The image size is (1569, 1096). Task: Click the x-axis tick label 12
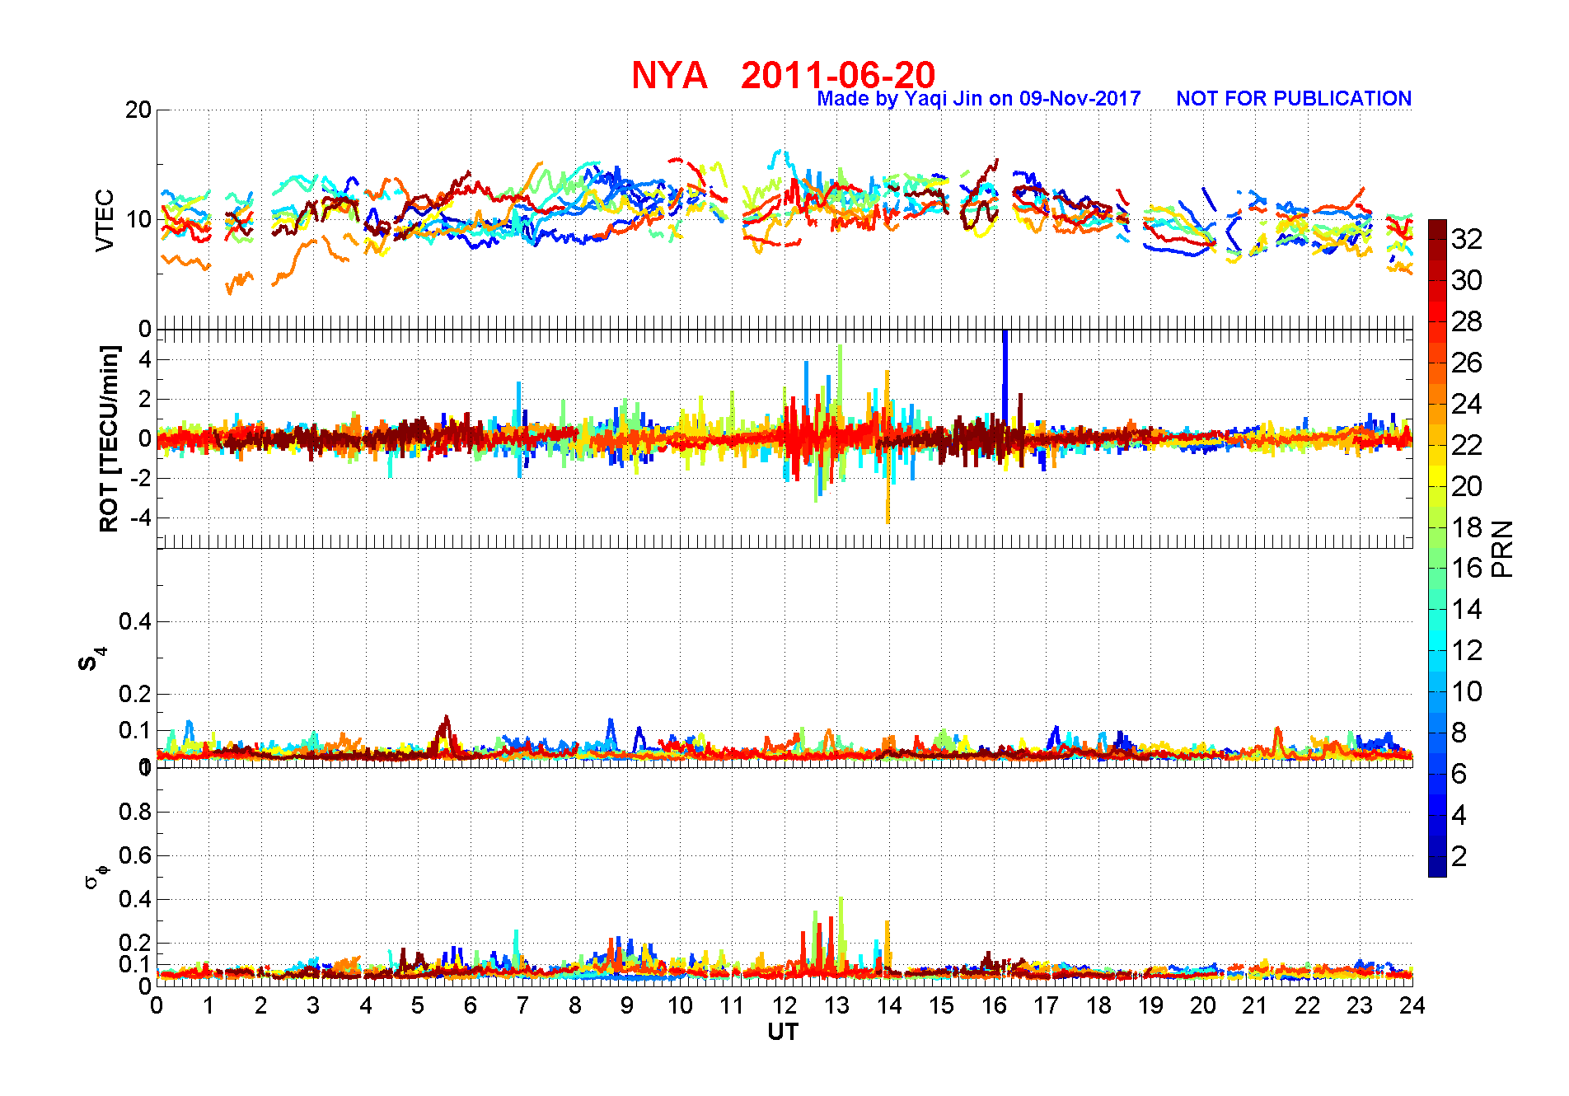tap(784, 1005)
